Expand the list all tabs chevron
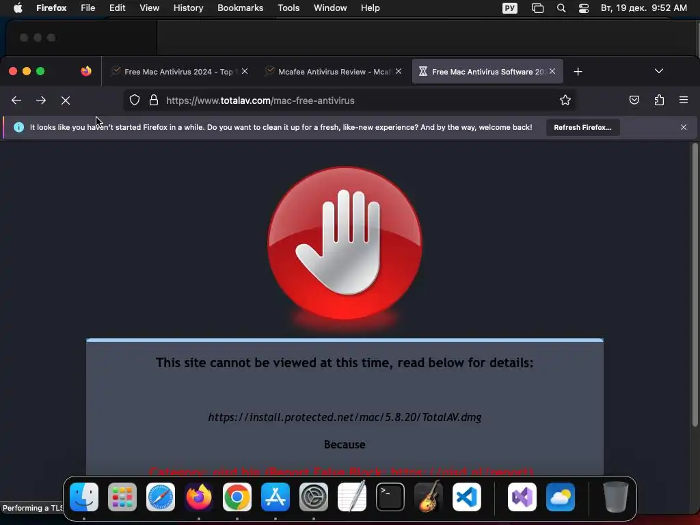Screen dimensions: 700x525 658,71
